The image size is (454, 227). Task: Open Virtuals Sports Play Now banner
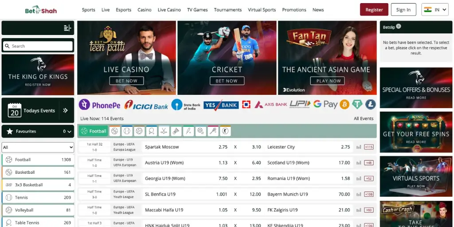(416, 176)
